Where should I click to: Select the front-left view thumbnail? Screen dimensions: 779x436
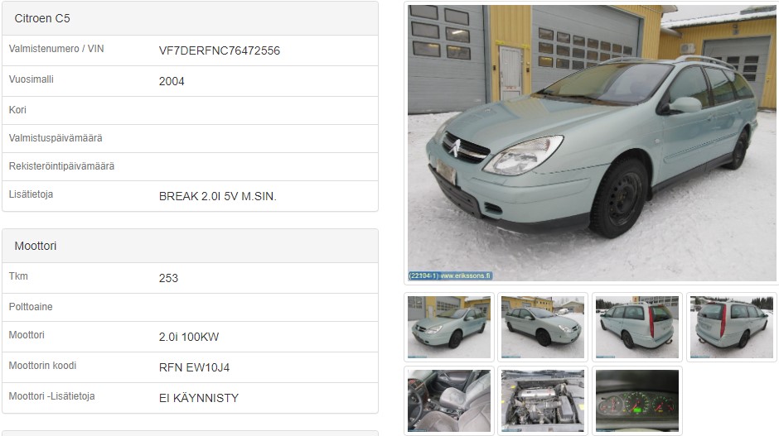(449, 327)
